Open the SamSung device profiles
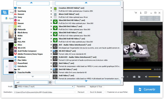Viewport: 164px width, 99px height. 33,11
